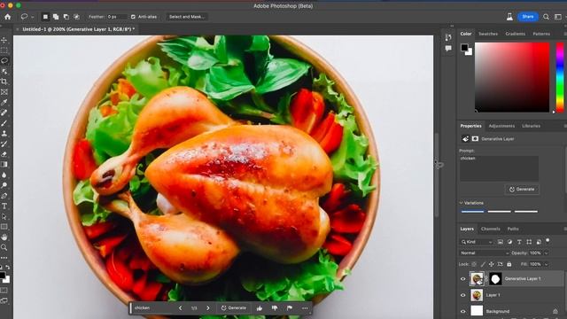The image size is (567, 319).
Task: Switch to the Libraries tab
Action: click(532, 126)
